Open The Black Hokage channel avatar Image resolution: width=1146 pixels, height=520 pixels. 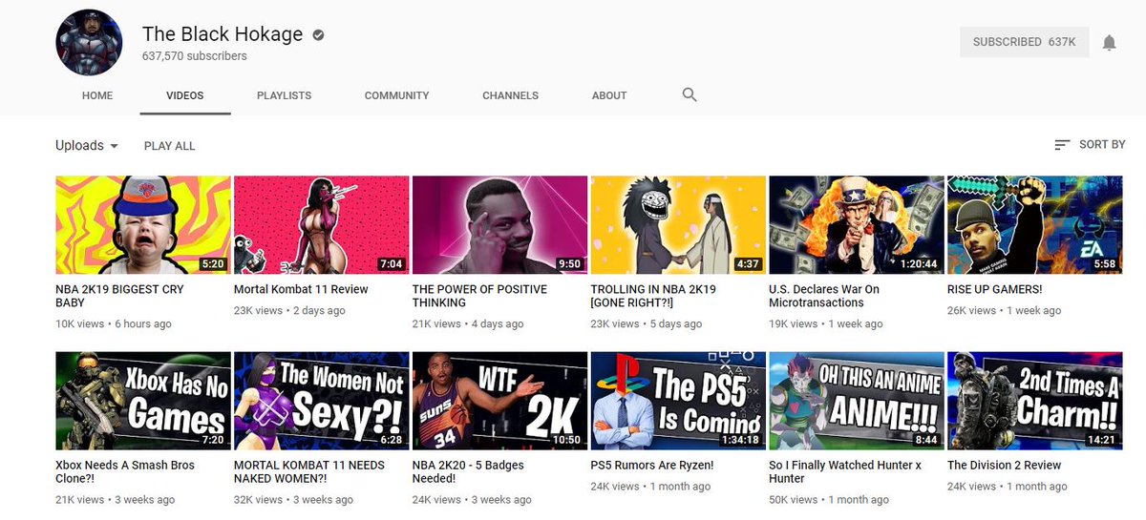89,42
